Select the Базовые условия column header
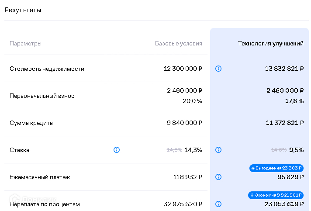Image resolution: width=311 pixels, height=211 pixels. (179, 44)
